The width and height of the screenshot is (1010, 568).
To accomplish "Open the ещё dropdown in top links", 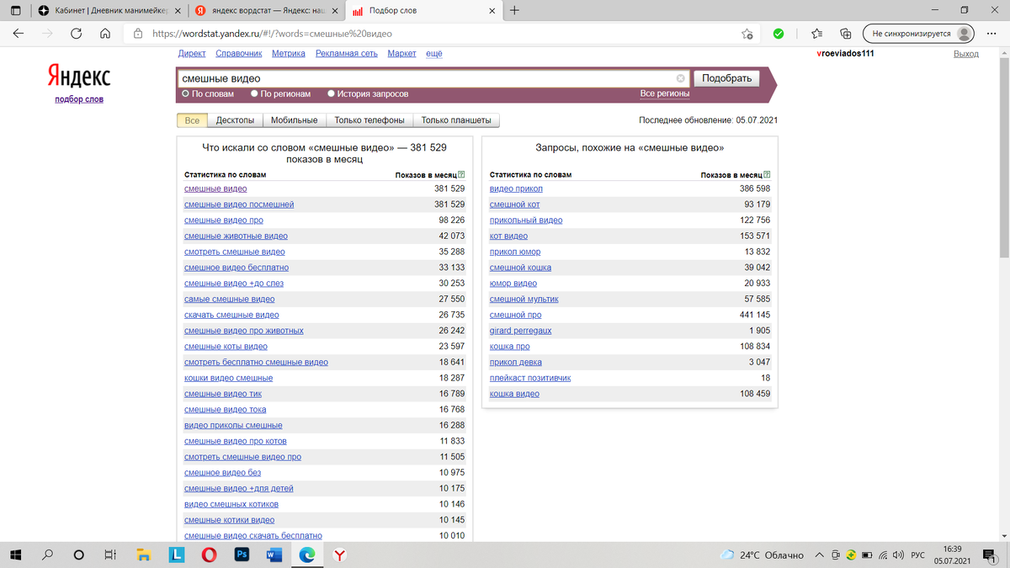I will (x=433, y=53).
